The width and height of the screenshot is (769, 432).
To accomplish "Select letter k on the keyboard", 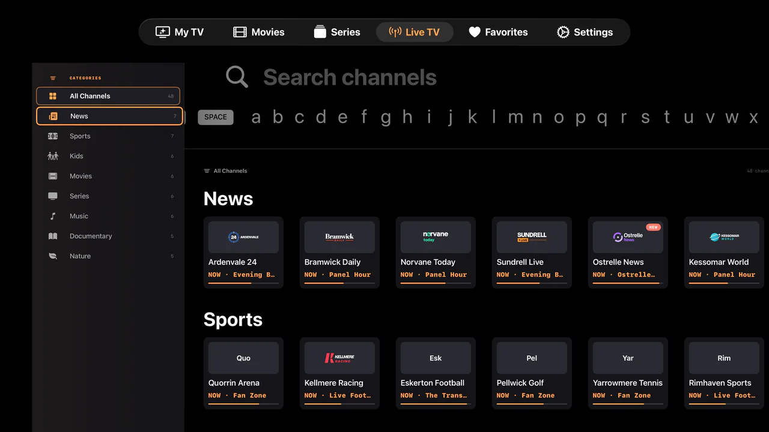I will click(x=472, y=117).
